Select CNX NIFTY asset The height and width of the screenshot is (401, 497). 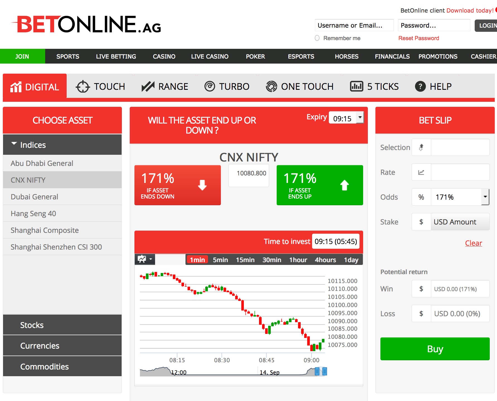[x=62, y=180]
